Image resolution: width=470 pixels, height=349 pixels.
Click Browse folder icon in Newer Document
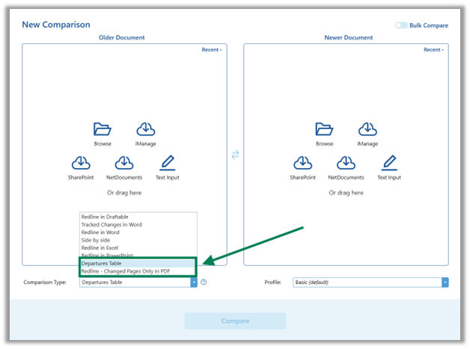click(x=324, y=129)
